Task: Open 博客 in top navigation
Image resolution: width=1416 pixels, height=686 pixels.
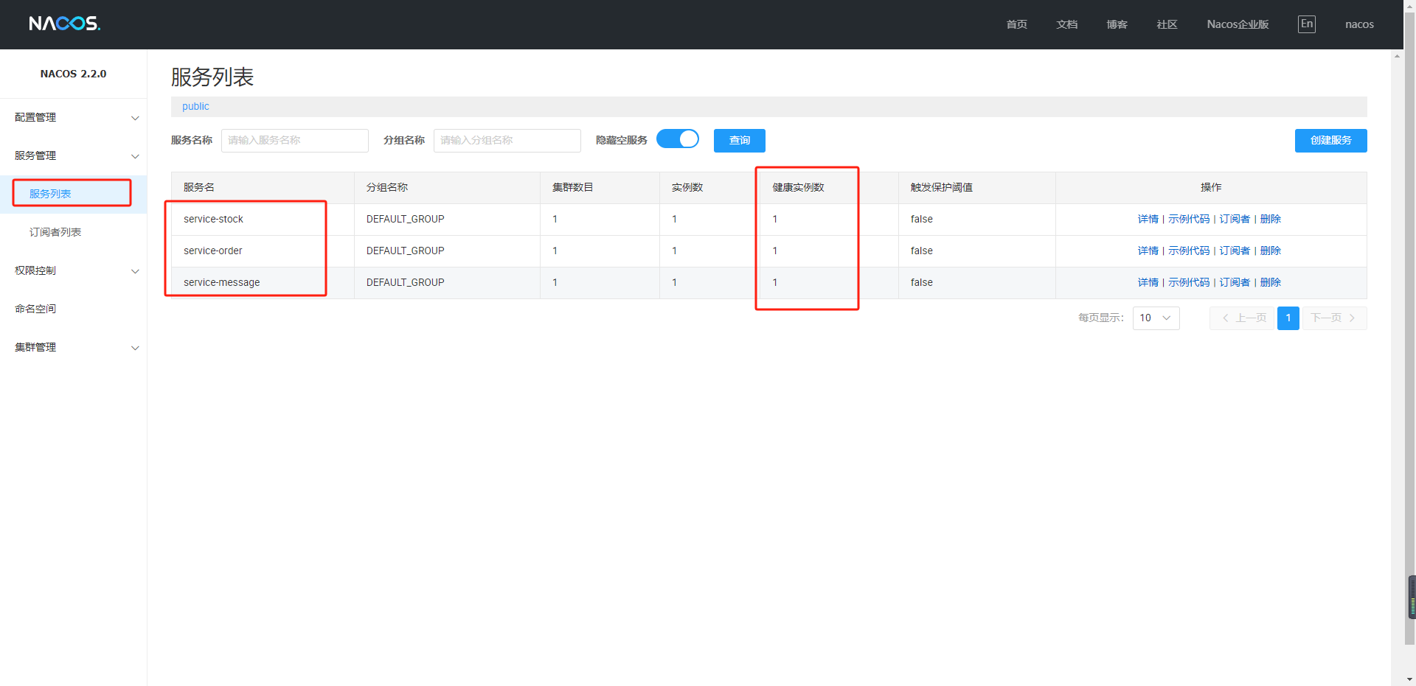Action: tap(1117, 24)
